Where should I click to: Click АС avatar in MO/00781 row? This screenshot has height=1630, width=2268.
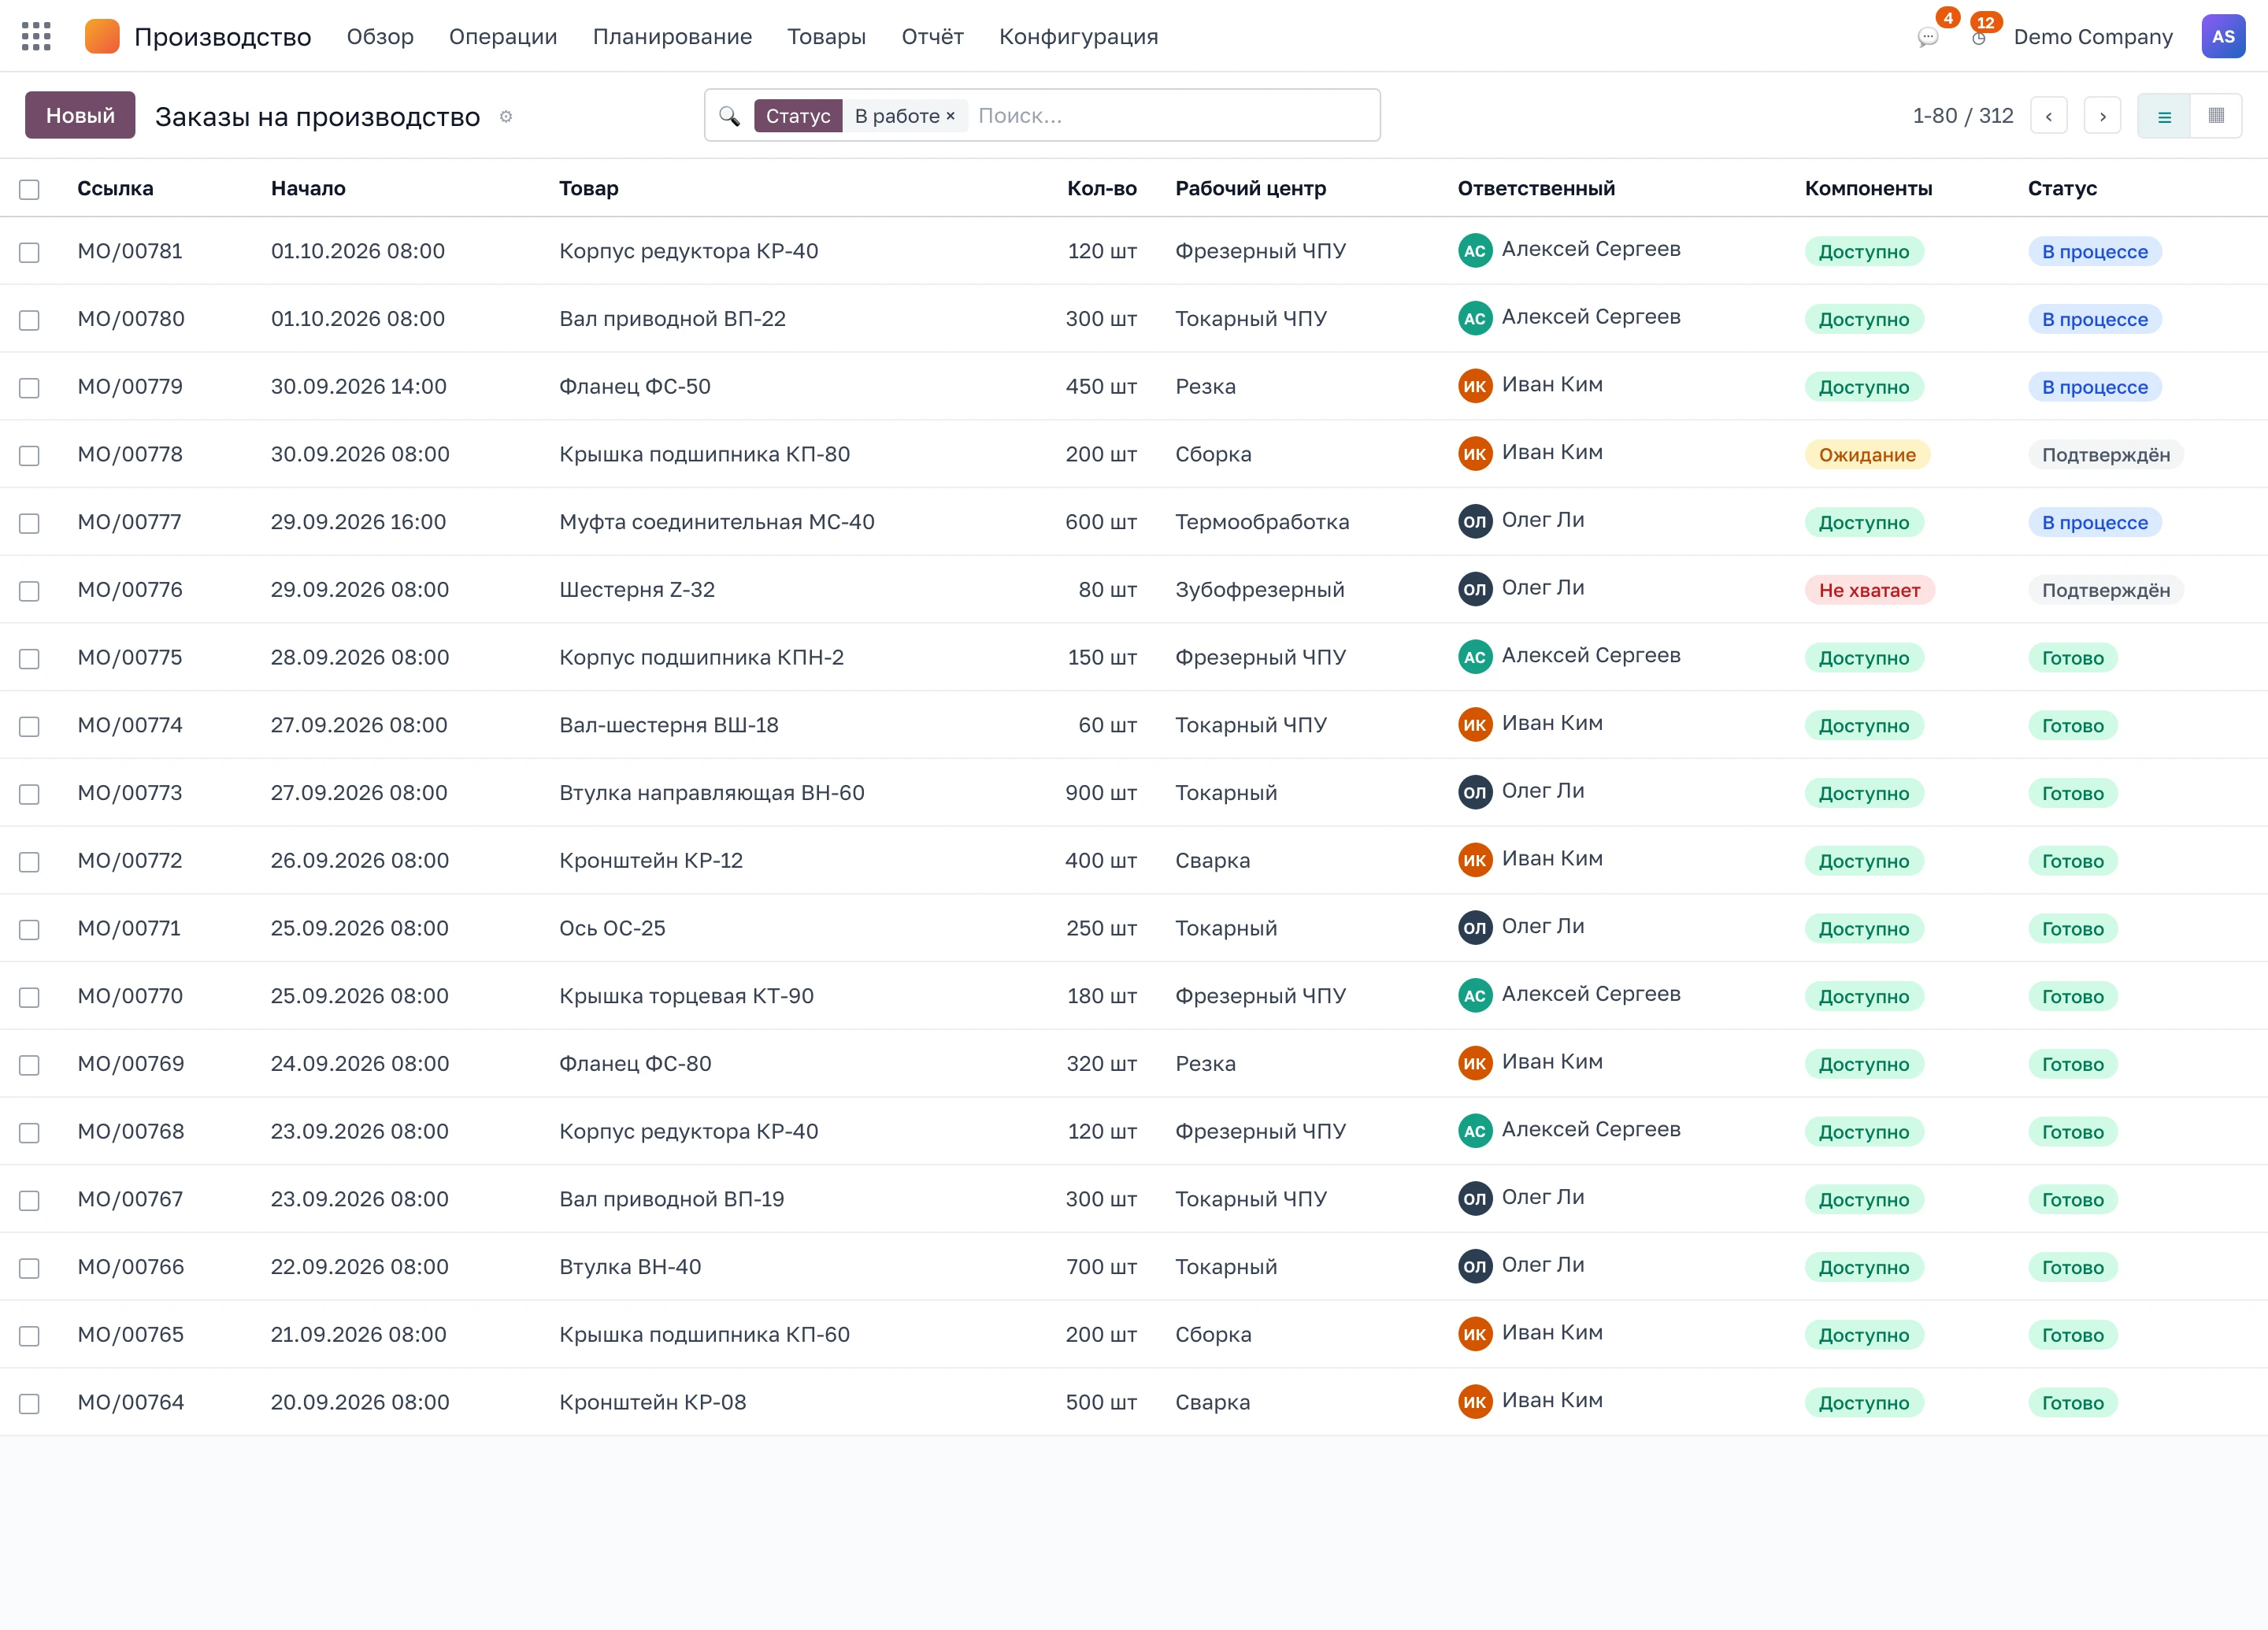1475,251
